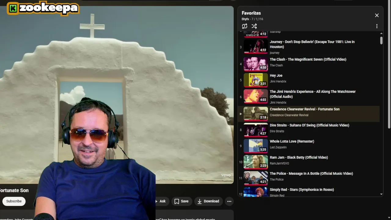391x220 pixels.
Task: Click The Clash thumbnail image
Action: (256, 64)
